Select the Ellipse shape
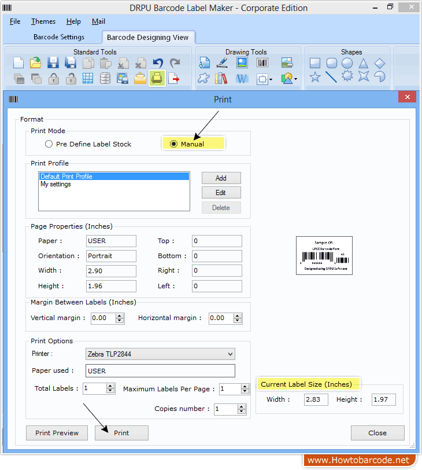 (347, 63)
